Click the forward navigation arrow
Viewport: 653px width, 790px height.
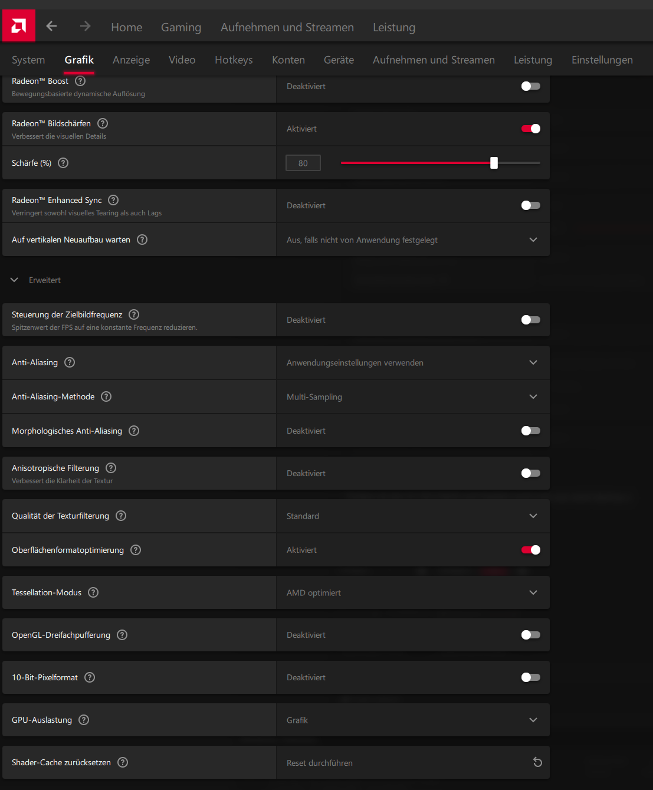86,26
